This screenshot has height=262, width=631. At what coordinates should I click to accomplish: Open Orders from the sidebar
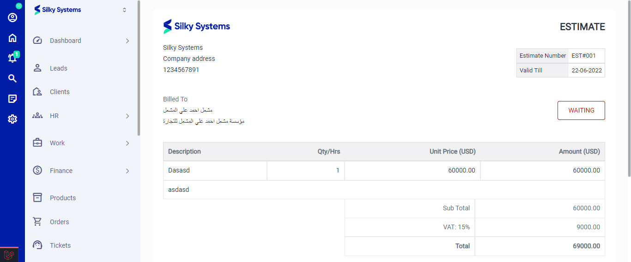[x=60, y=222]
